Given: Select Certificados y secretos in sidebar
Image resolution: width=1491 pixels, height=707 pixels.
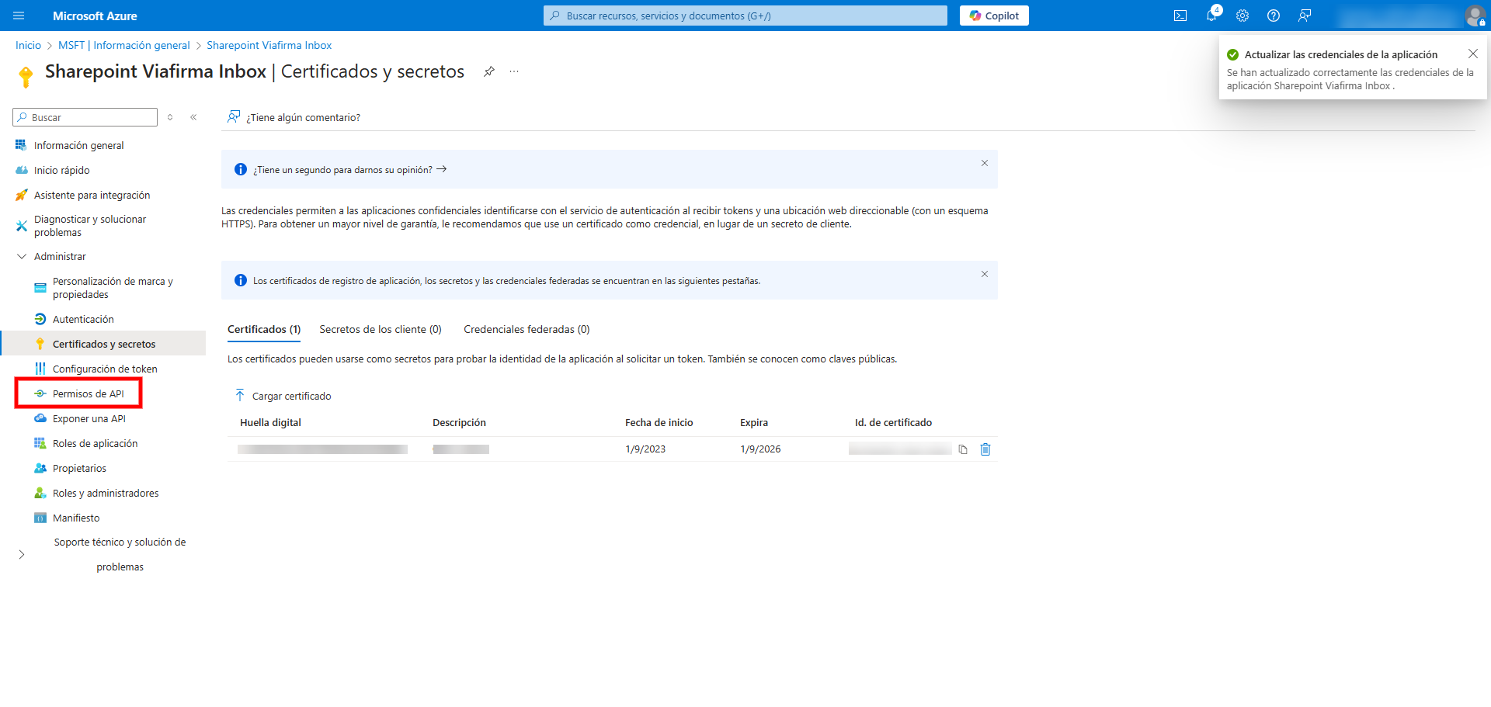Looking at the screenshot, I should 103,344.
